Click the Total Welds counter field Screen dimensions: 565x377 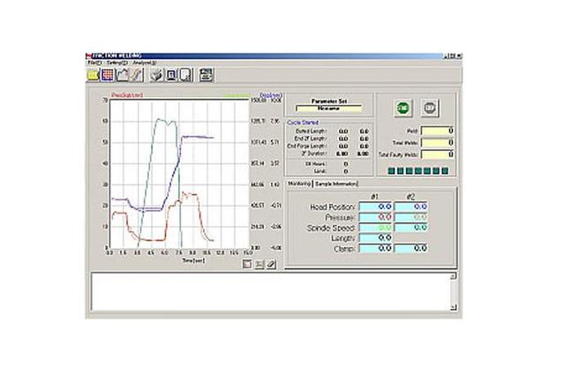point(438,143)
